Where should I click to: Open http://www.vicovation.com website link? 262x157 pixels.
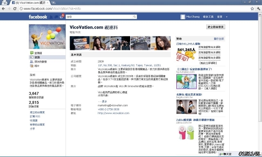pos(113,113)
